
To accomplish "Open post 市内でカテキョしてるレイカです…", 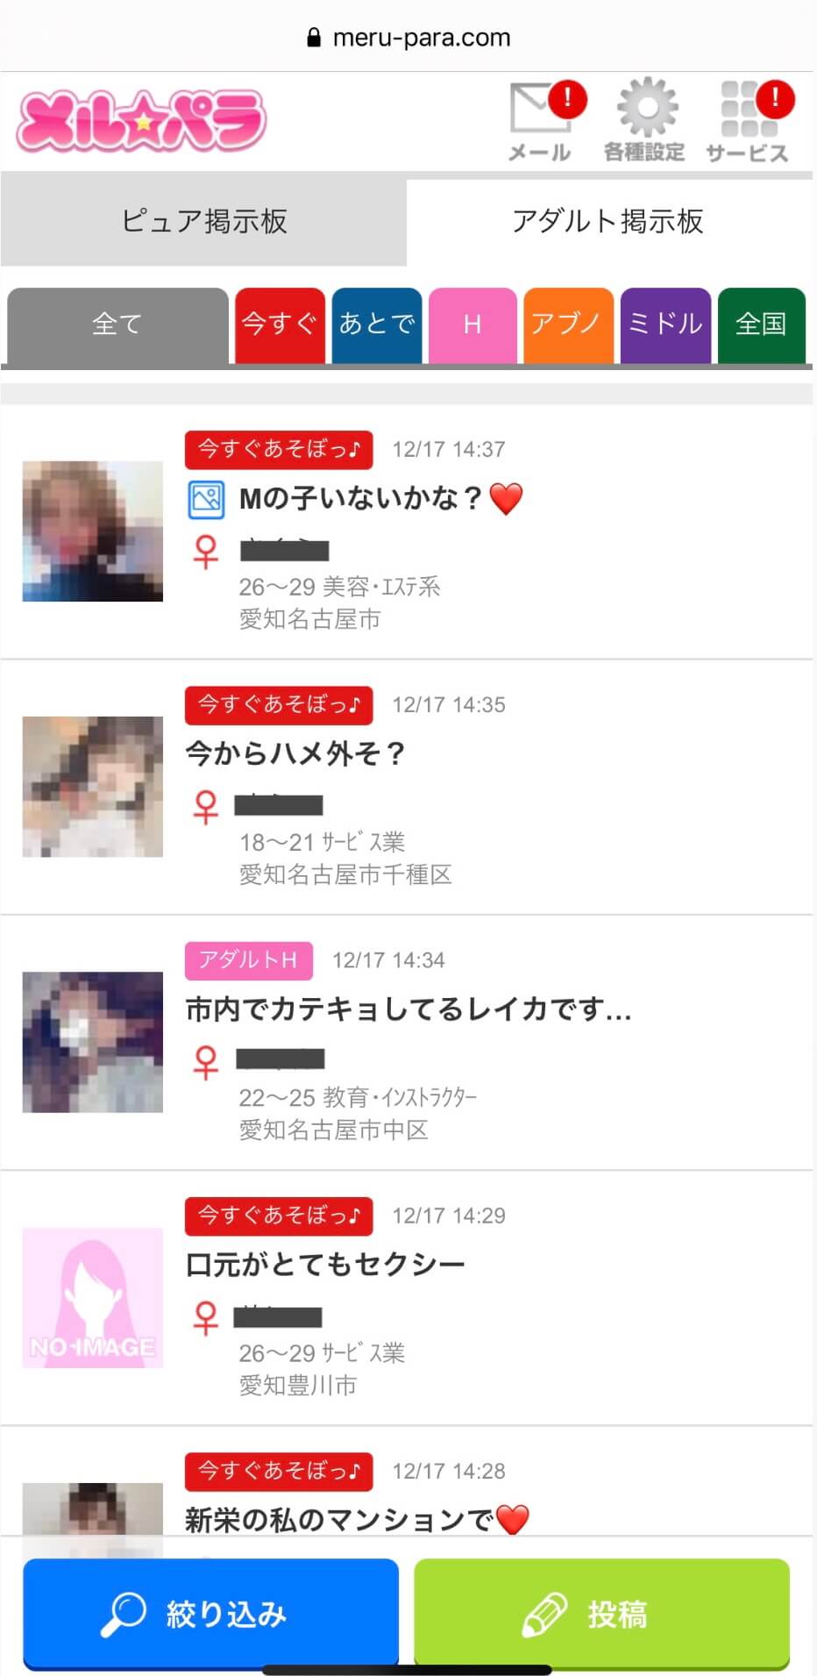I will pos(407,1042).
